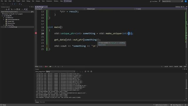Open the Edit menu
Viewport: 188px width, 106px height.
pyautogui.click(x=6, y=1)
